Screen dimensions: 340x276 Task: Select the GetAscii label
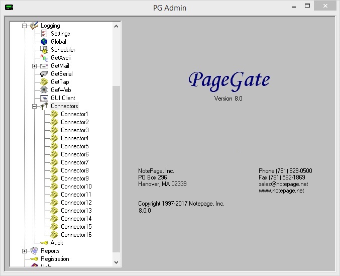(x=61, y=58)
